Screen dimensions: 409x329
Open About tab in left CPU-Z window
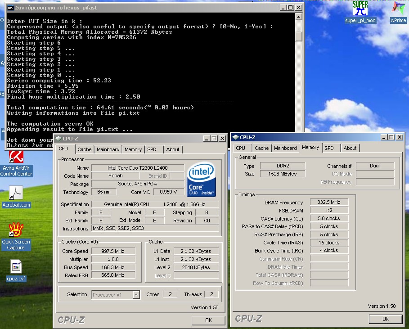[x=173, y=149]
